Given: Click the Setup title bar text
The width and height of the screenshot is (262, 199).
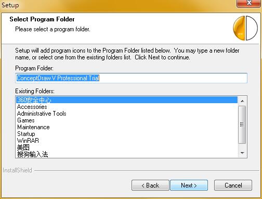Looking at the screenshot, I should coord(10,5).
